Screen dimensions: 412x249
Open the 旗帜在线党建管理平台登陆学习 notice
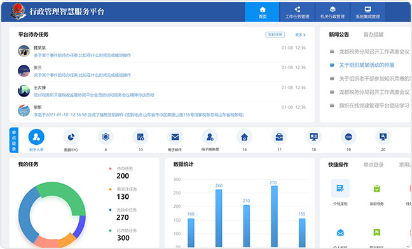pyautogui.click(x=374, y=105)
